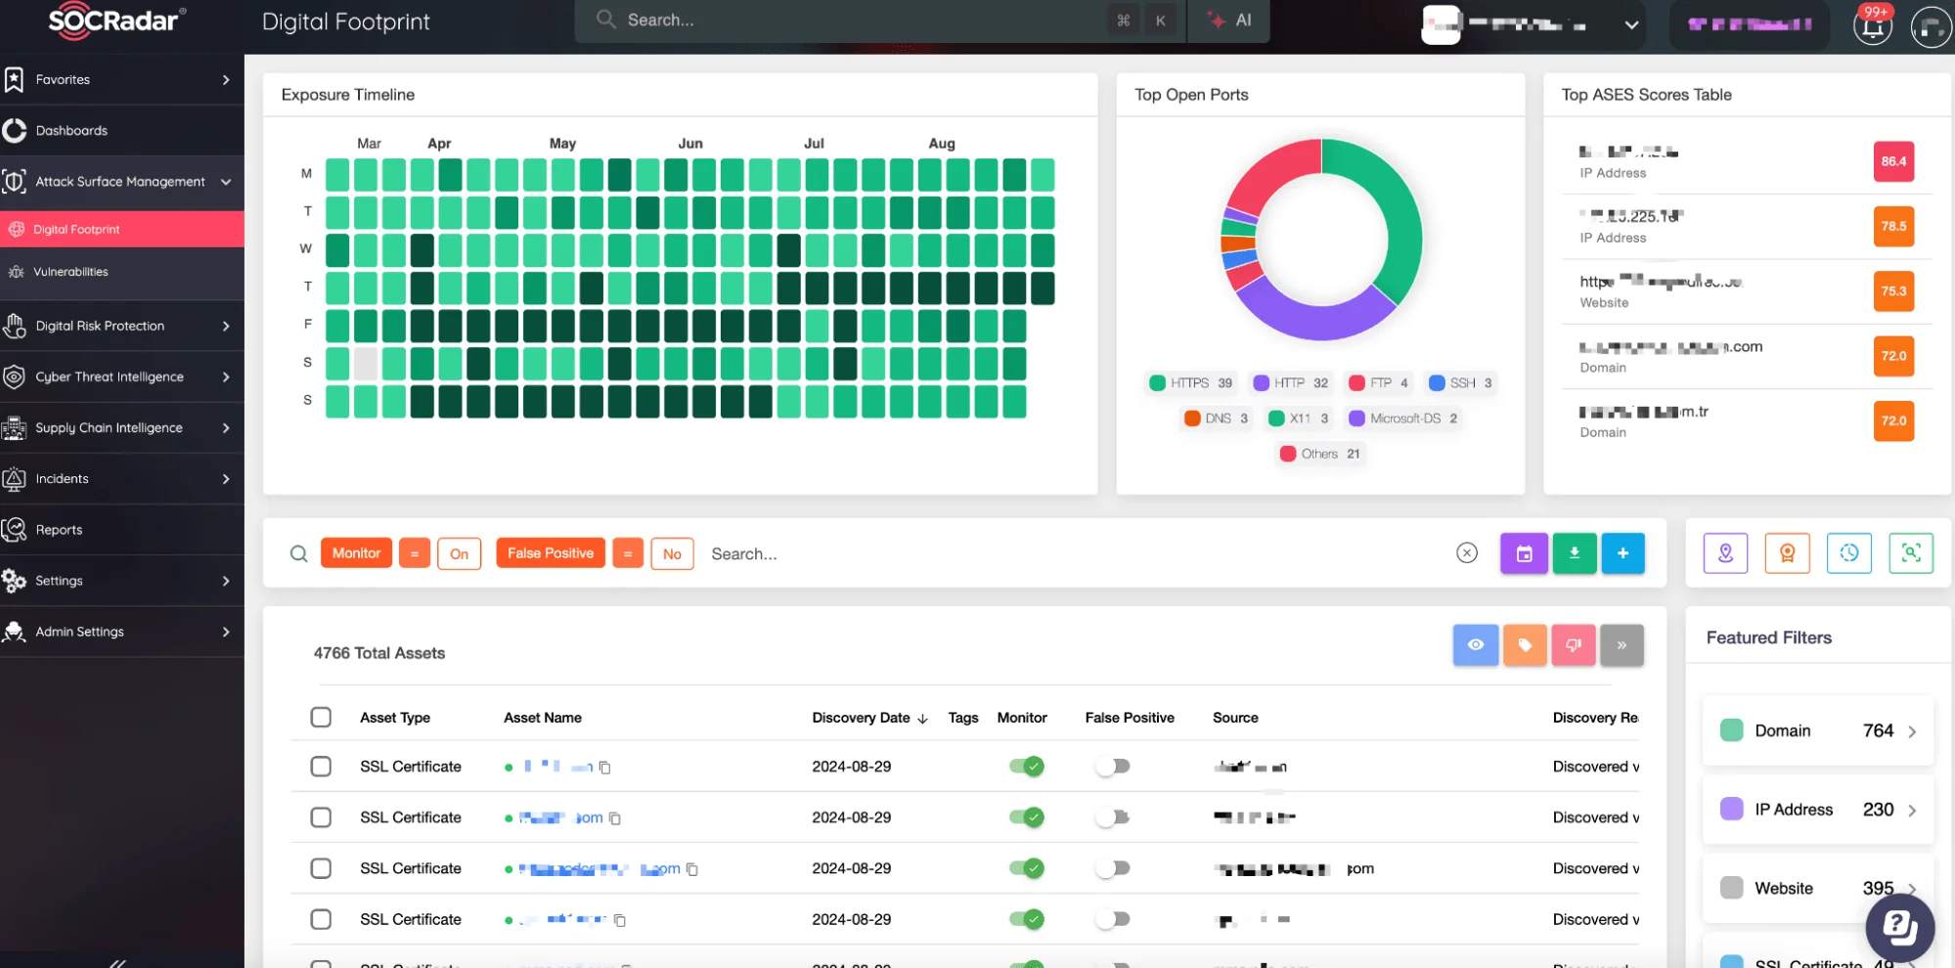Select IP Address featured filter

pos(1817,810)
